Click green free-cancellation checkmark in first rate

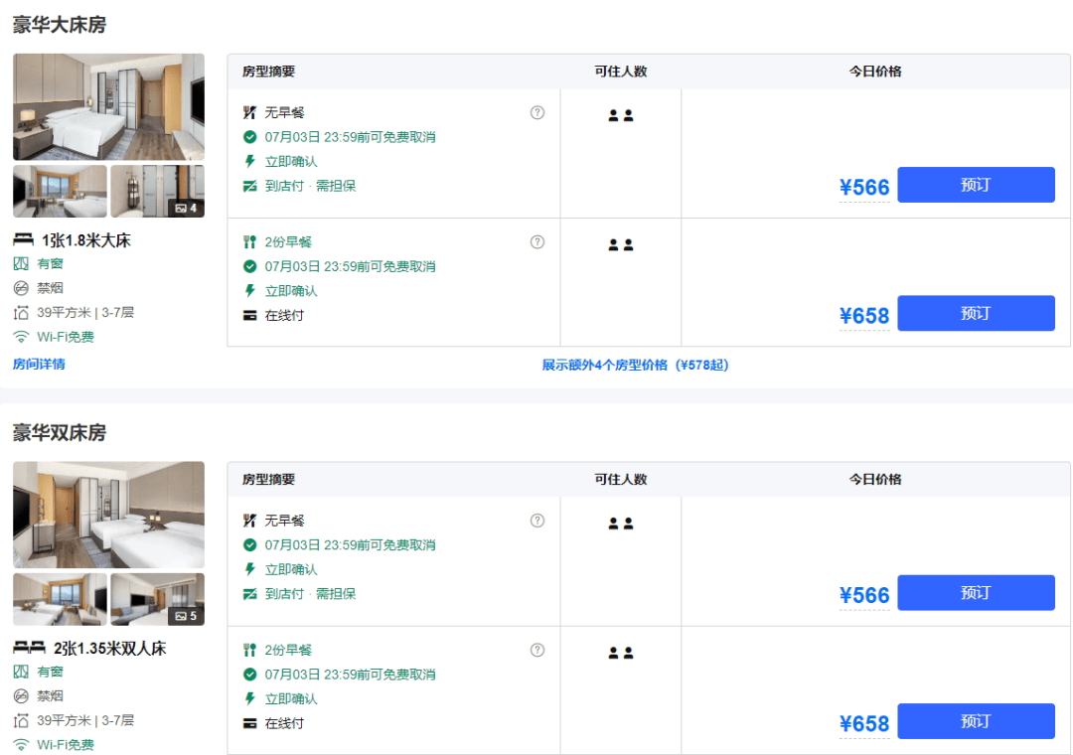(x=249, y=137)
